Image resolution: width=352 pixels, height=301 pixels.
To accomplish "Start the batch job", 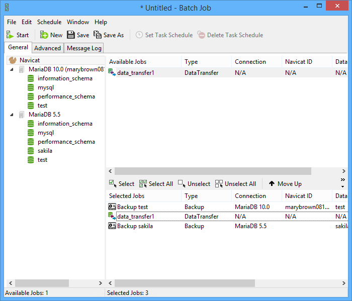I will tap(18, 35).
